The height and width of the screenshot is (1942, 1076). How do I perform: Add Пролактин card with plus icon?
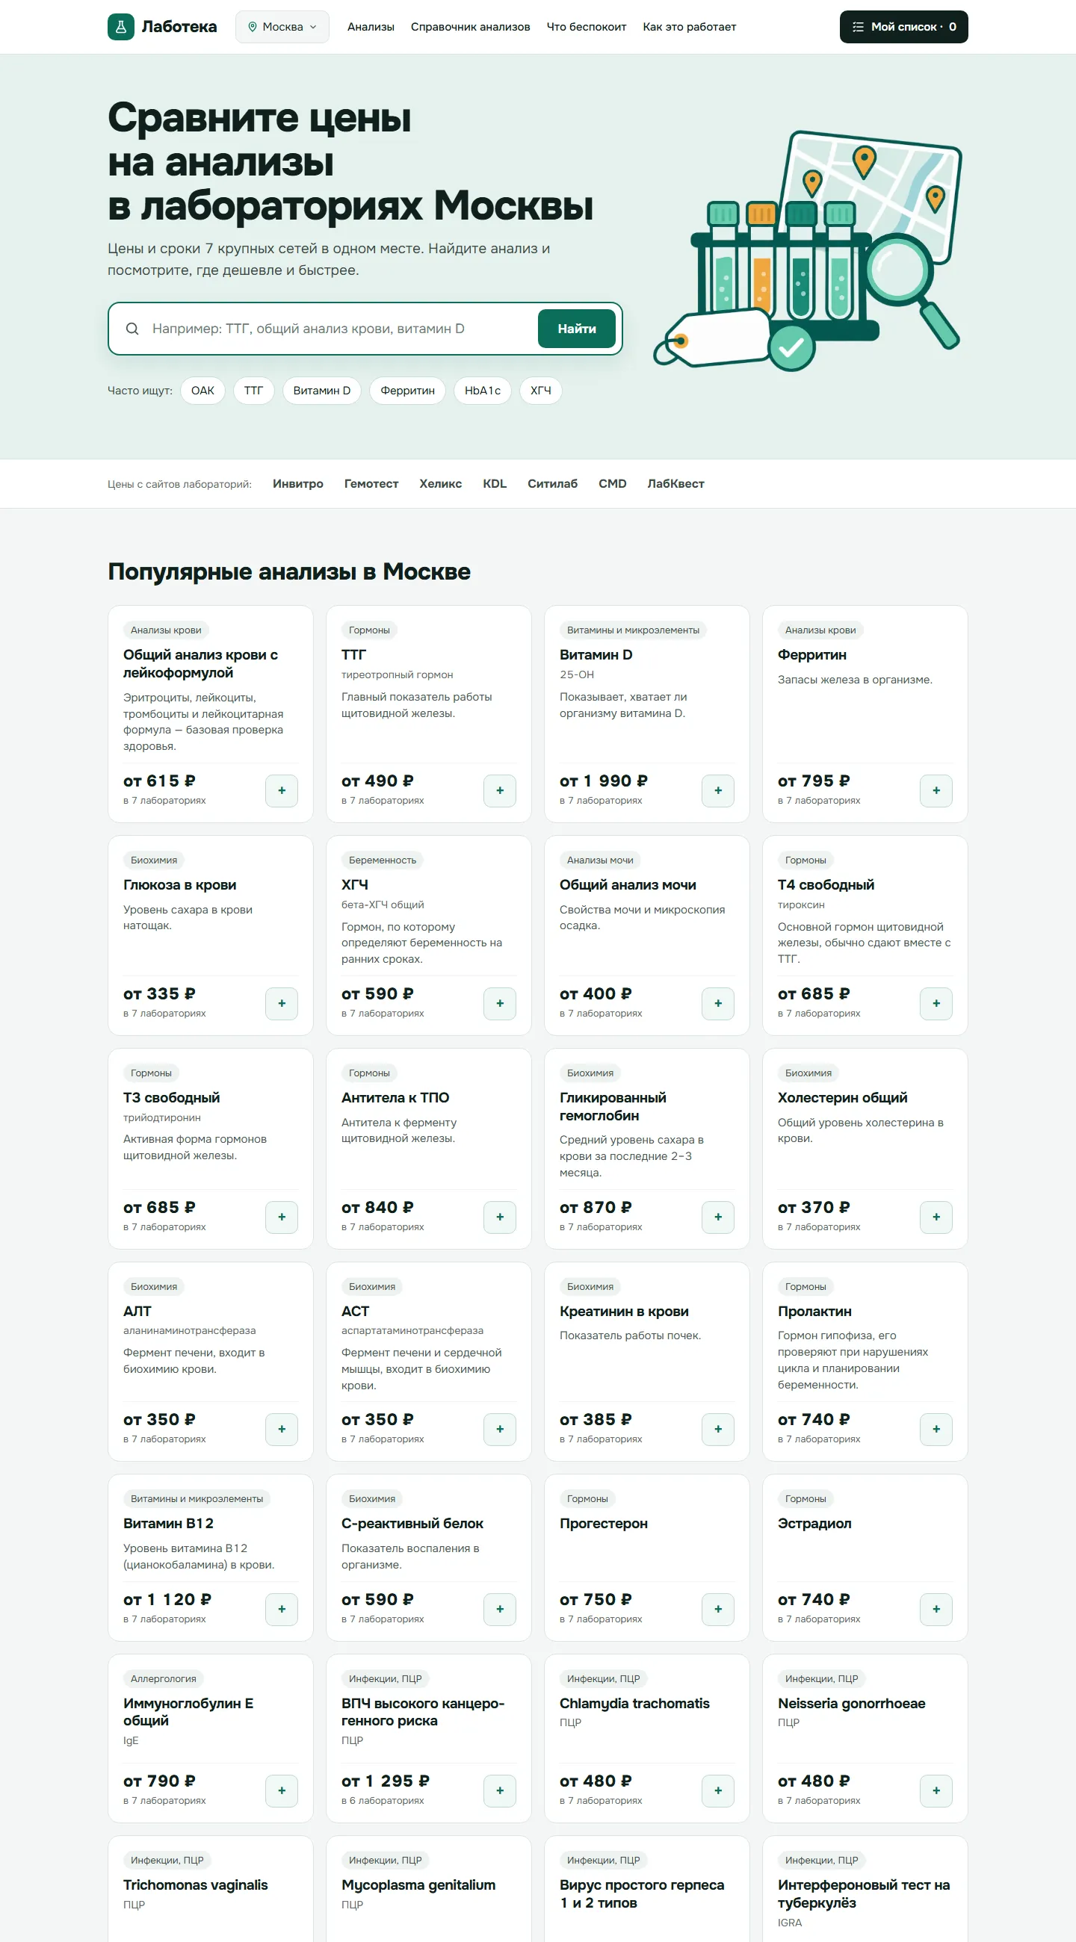click(x=936, y=1430)
